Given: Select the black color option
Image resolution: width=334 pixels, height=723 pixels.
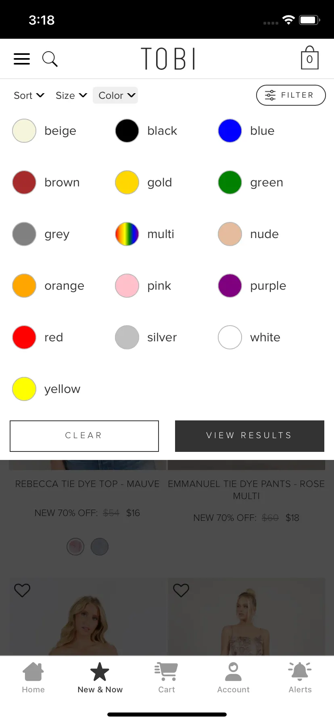Looking at the screenshot, I should (x=146, y=131).
